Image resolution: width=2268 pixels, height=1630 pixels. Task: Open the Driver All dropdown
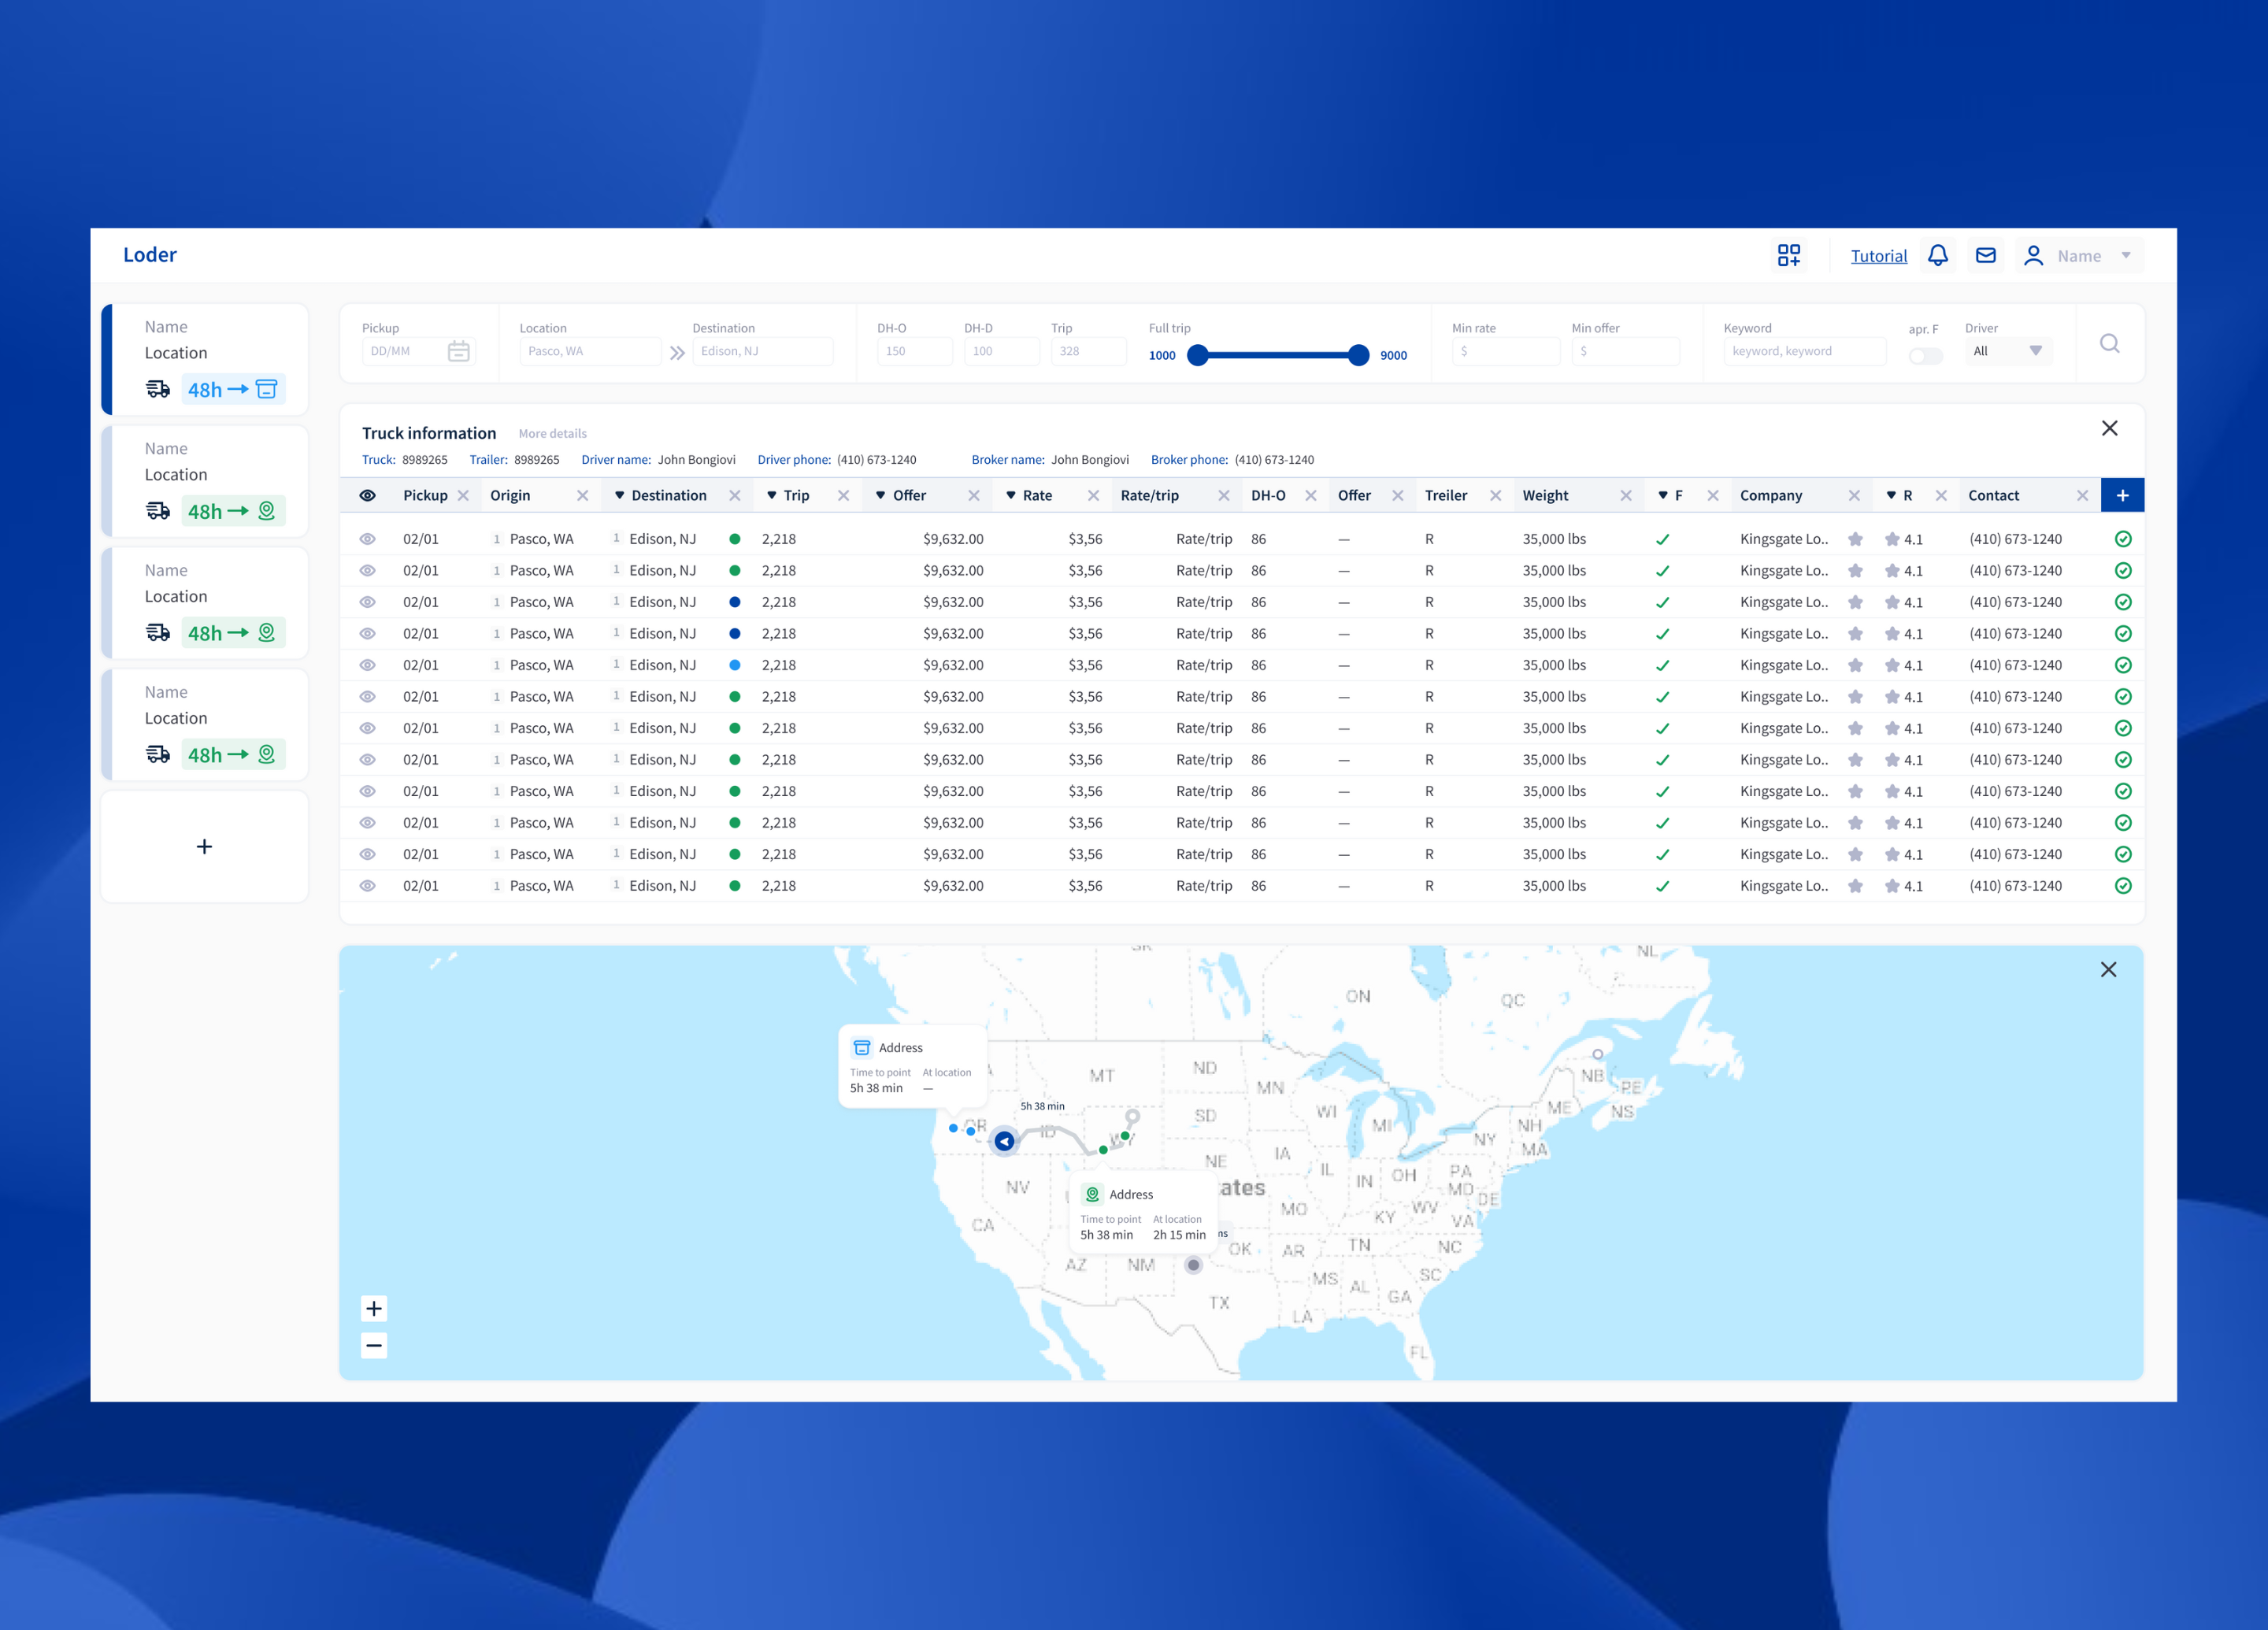coord(2007,351)
